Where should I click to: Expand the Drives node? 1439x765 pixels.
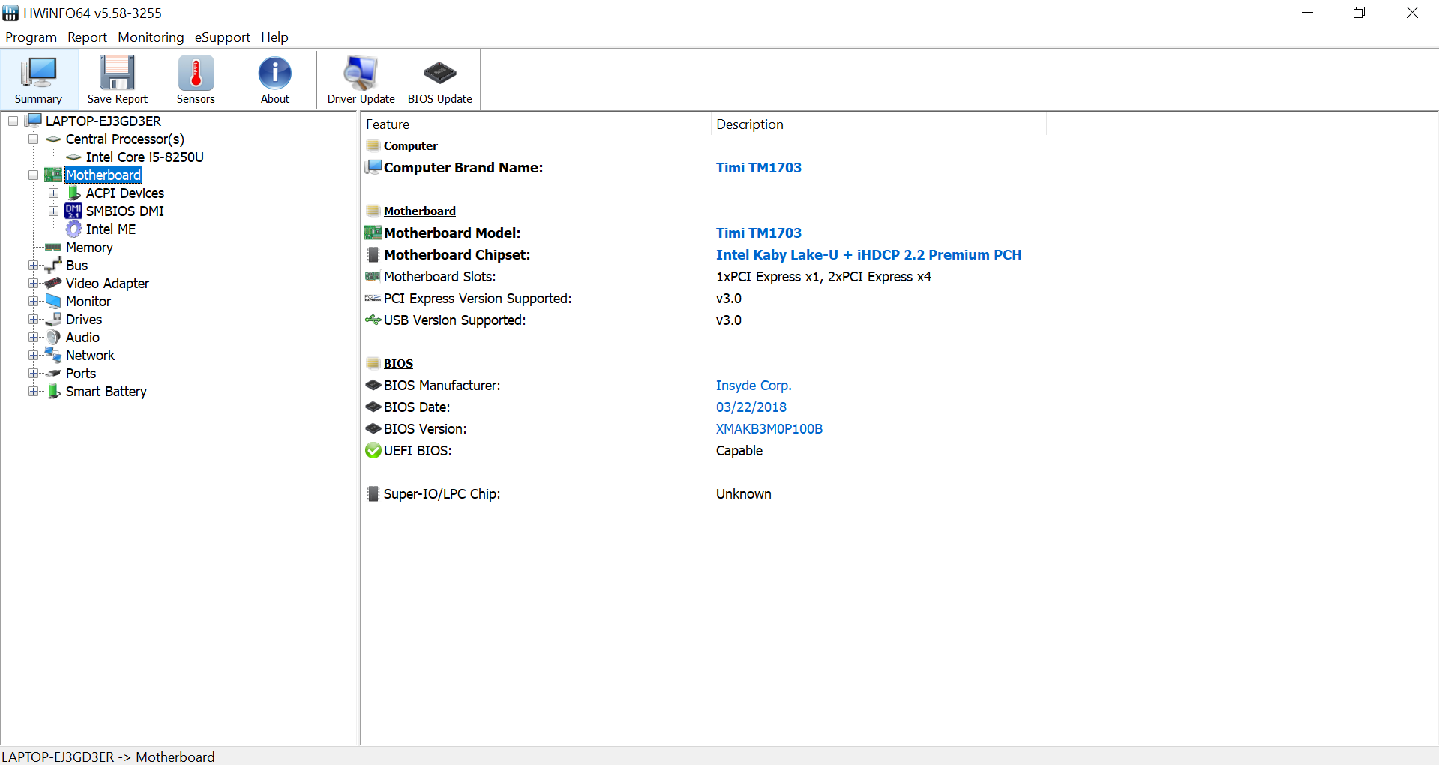pos(33,319)
